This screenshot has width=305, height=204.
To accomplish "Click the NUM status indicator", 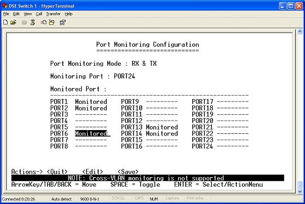I will point(154,199).
